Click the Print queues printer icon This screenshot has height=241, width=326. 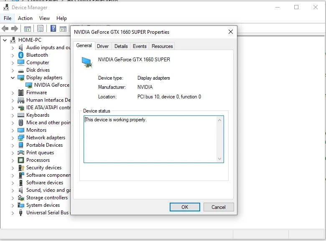point(21,153)
